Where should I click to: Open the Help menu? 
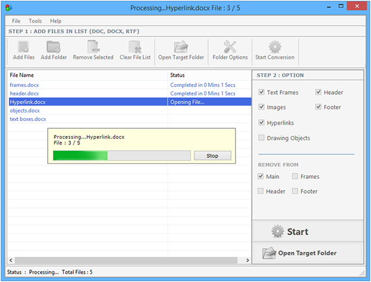[x=55, y=21]
